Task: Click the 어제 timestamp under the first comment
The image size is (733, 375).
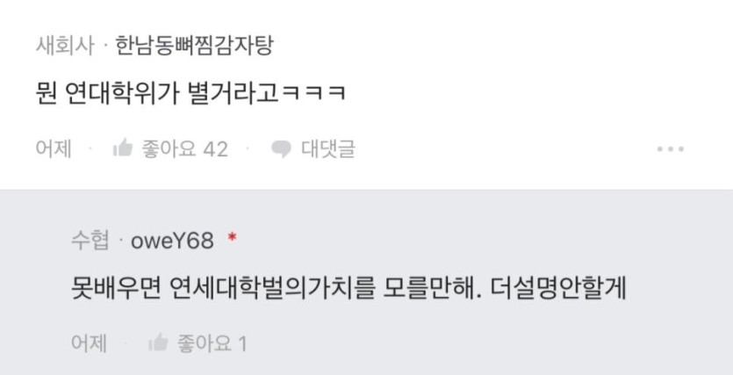Action: coord(54,149)
